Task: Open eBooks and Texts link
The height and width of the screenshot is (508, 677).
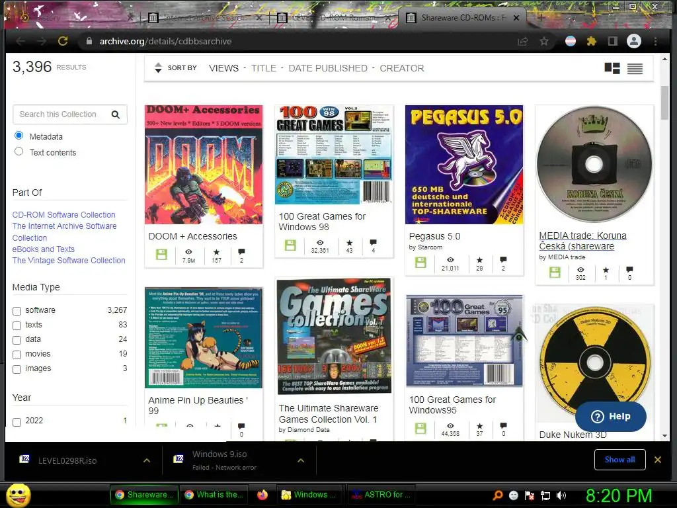Action: 43,249
